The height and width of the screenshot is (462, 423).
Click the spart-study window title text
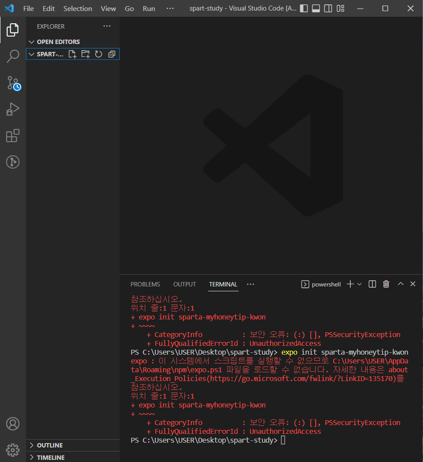pos(243,8)
